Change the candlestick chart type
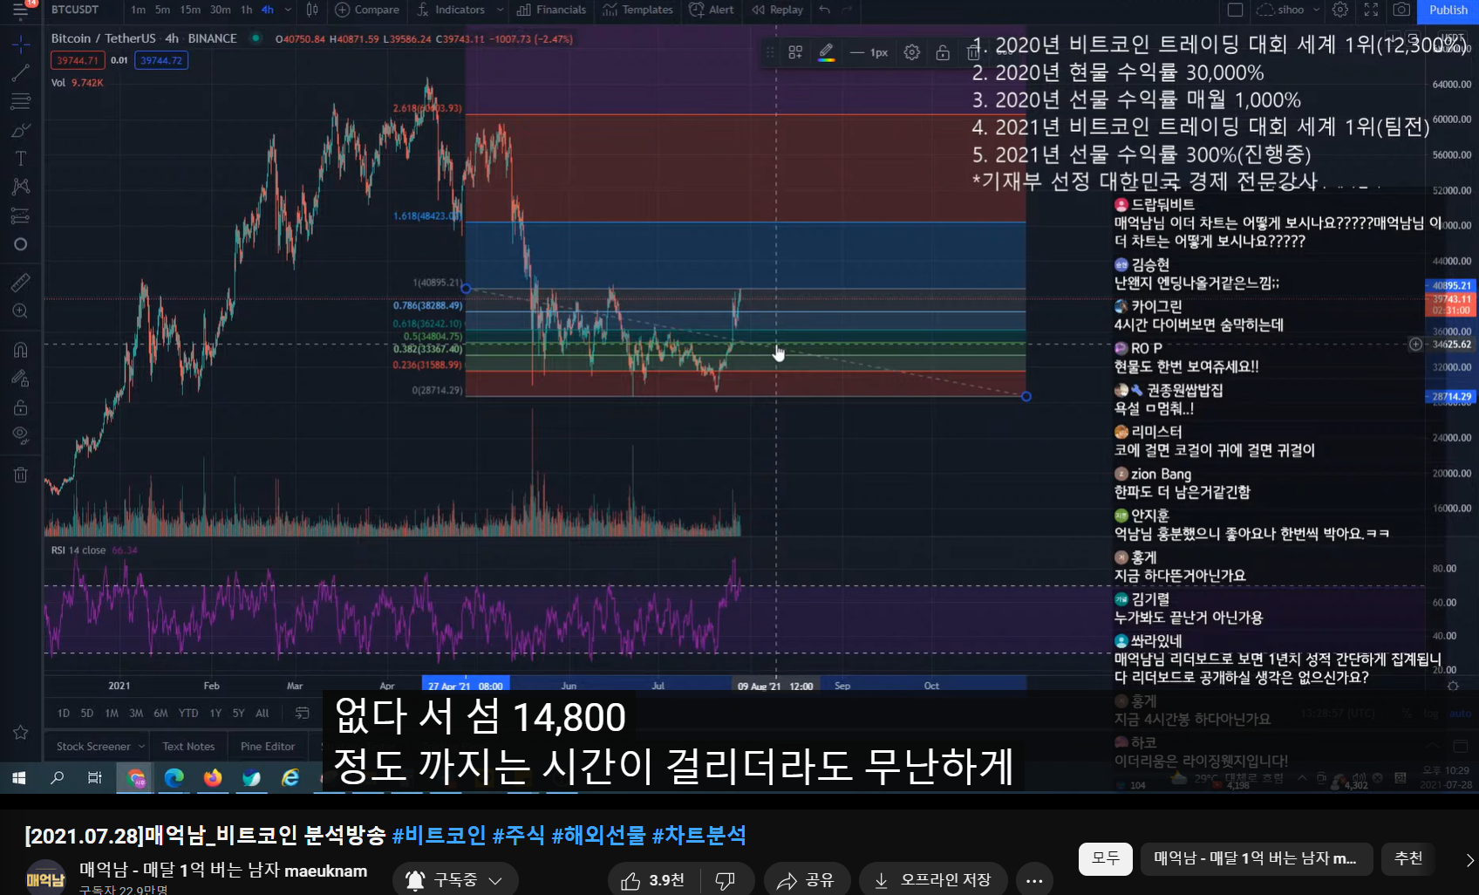The width and height of the screenshot is (1479, 895). tap(312, 10)
